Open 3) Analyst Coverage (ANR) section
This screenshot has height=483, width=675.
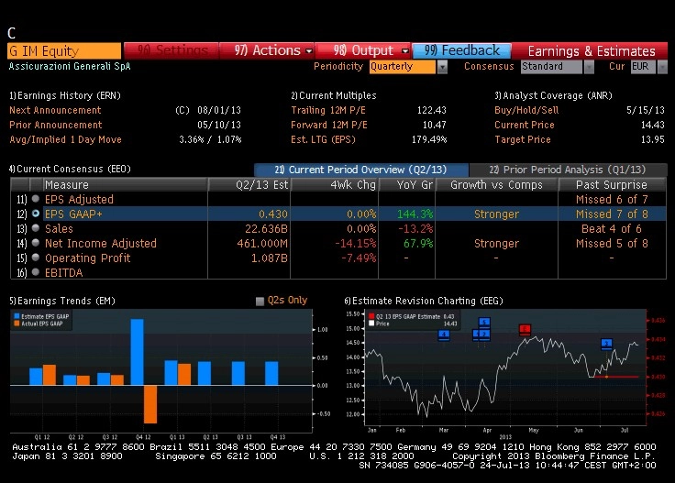(553, 95)
